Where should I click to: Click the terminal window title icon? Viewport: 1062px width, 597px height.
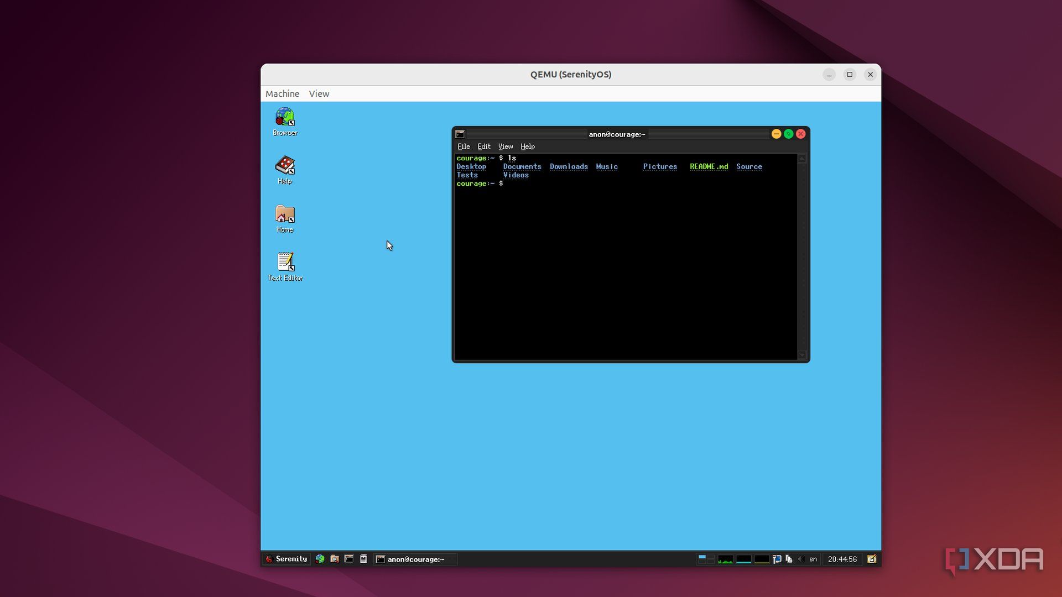(x=460, y=134)
